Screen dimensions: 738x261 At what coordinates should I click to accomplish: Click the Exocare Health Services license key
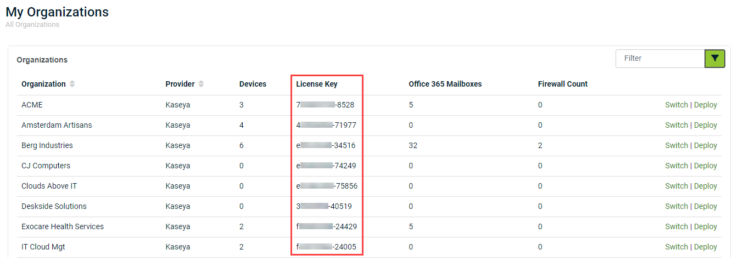click(x=326, y=226)
